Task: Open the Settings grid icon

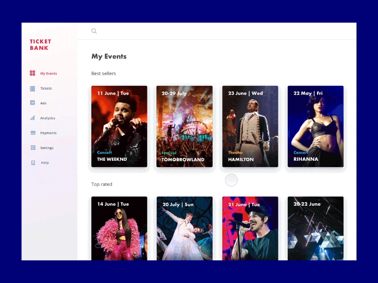Action: (x=32, y=148)
